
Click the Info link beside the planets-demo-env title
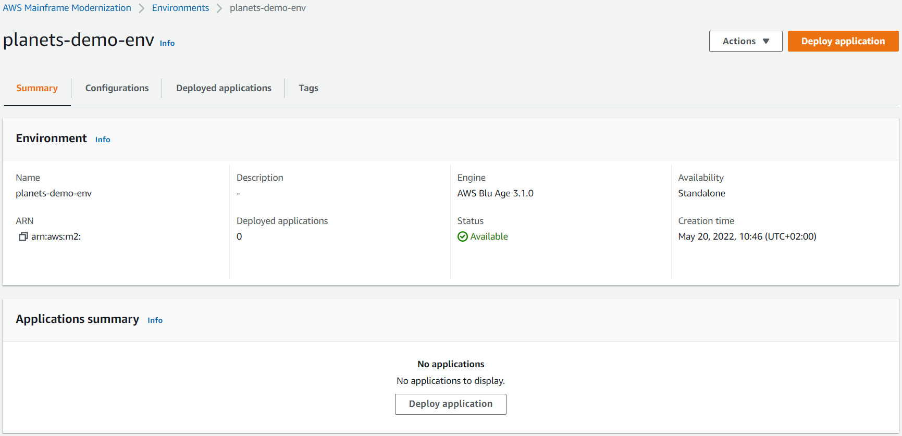coord(167,43)
